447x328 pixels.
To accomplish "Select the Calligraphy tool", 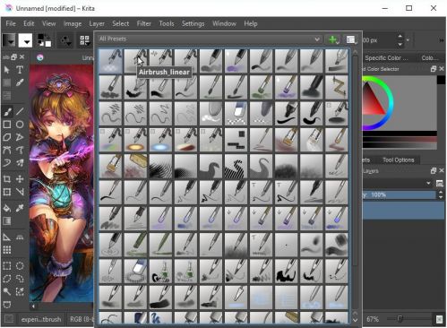I will [x=20, y=82].
